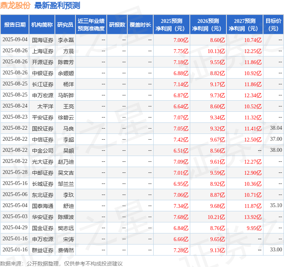Click target price 37.00
The width and height of the screenshot is (284, 267).
(x=276, y=139)
